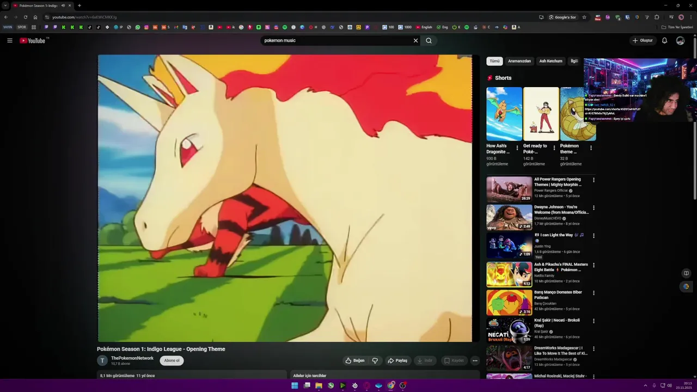Open DreamWorks Madagascar video title
Image resolution: width=697 pixels, height=392 pixels.
[561, 351]
